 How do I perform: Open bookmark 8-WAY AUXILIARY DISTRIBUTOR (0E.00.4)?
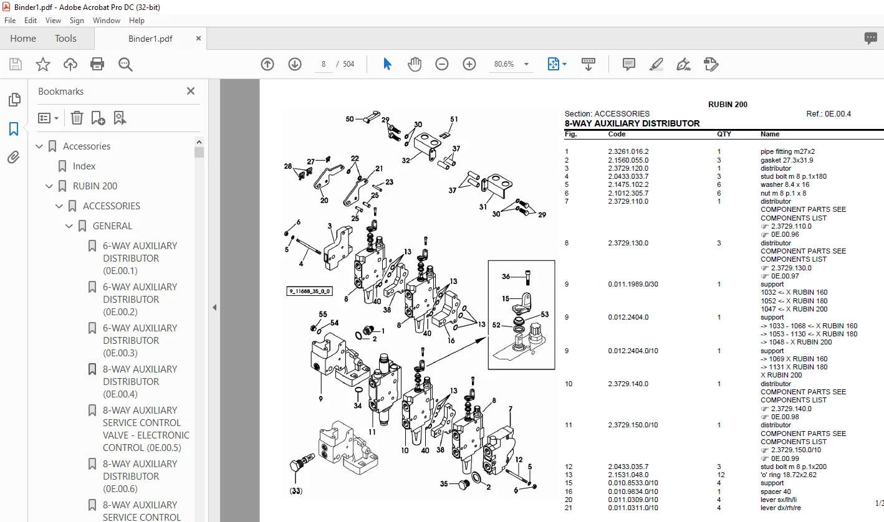[x=140, y=382]
